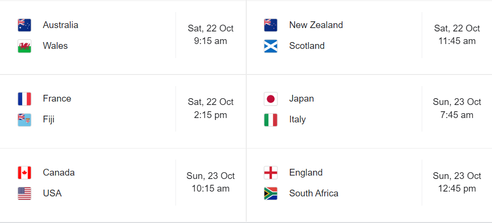This screenshot has height=223, width=492.
Task: Click the New Zealand flag icon
Action: (x=270, y=25)
